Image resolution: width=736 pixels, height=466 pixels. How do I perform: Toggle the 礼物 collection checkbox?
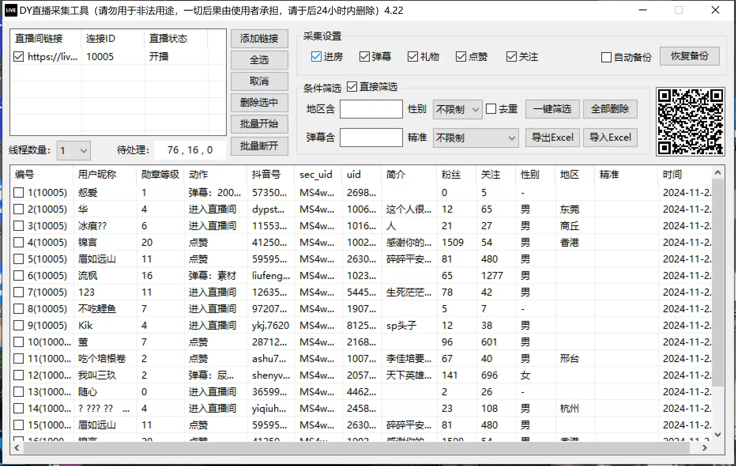click(x=413, y=57)
